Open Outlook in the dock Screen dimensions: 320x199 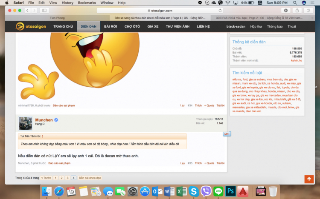coord(157,191)
